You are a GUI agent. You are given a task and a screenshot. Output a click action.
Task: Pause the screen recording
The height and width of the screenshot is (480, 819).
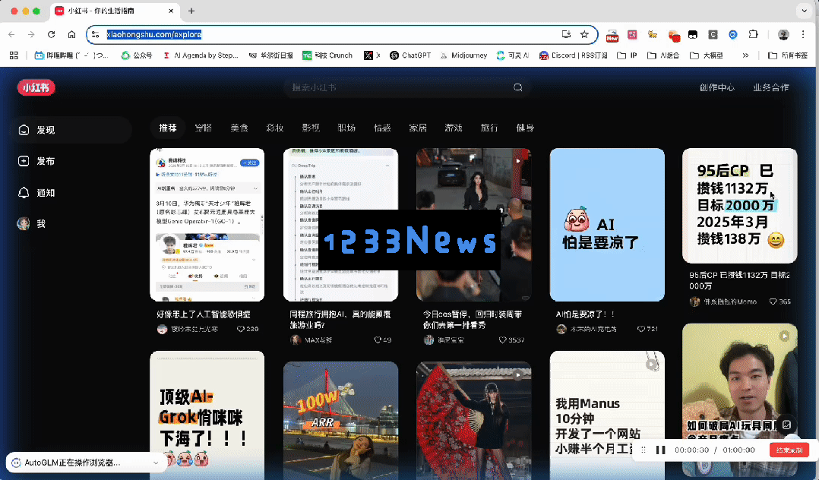pos(661,450)
